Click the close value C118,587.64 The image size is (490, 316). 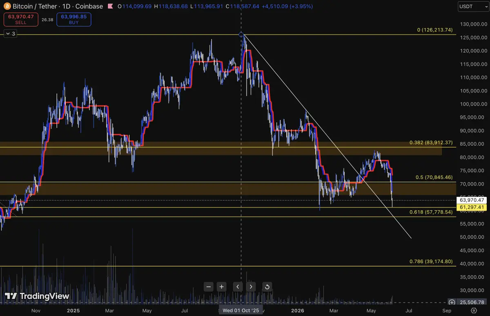pos(243,7)
